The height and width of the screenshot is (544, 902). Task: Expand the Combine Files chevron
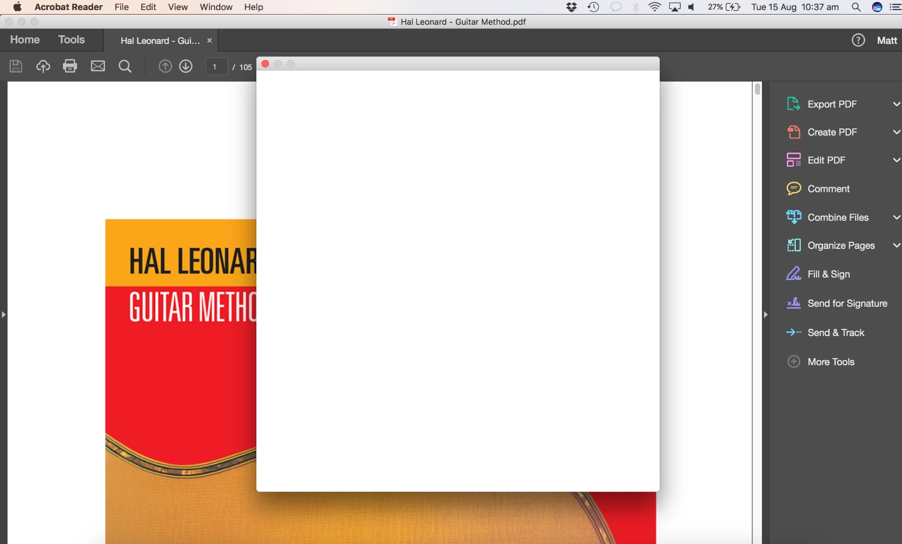point(896,217)
